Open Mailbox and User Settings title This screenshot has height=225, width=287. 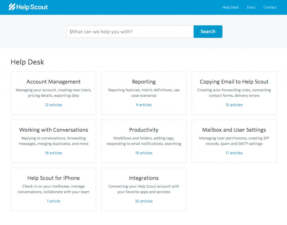tap(234, 130)
